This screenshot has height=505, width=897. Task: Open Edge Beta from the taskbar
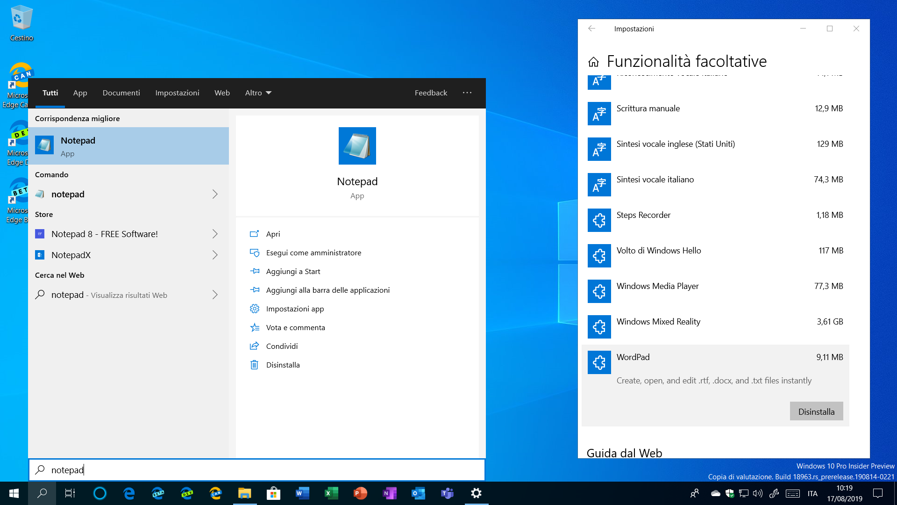(x=158, y=493)
